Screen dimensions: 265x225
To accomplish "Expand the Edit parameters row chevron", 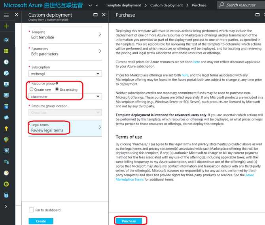I will pos(100,51).
